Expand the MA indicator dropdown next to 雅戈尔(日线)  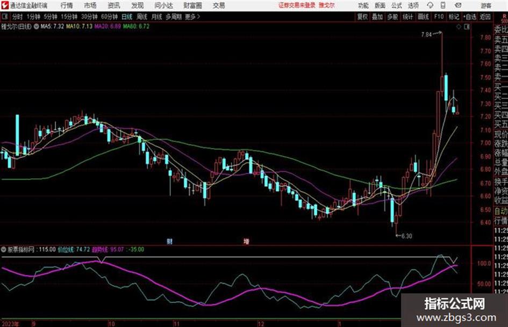click(x=37, y=26)
